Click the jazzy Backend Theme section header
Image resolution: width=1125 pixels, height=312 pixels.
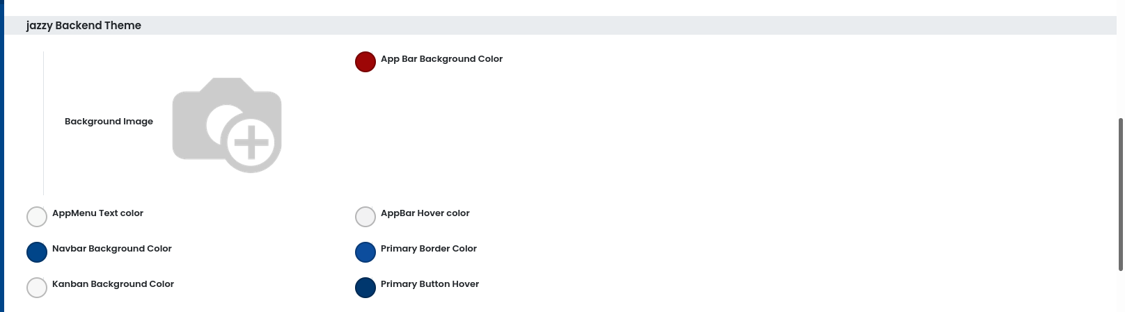point(84,26)
